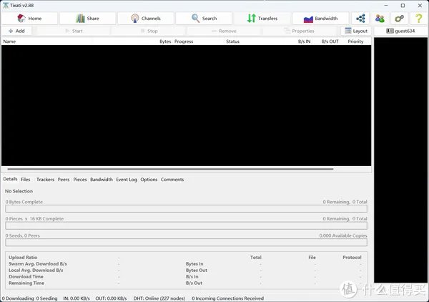
Task: Switch to the Files tab in details pane
Action: (x=26, y=180)
